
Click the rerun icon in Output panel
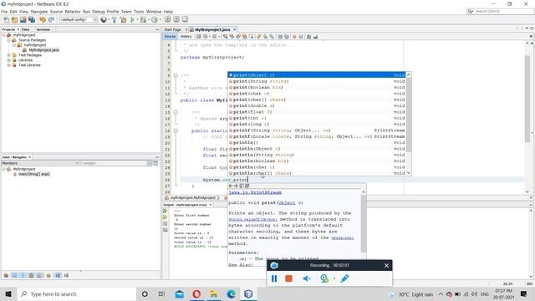166,212
